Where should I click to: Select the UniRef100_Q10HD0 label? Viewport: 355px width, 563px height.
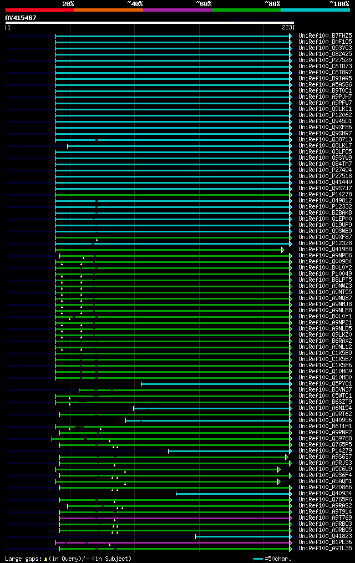pos(325,378)
